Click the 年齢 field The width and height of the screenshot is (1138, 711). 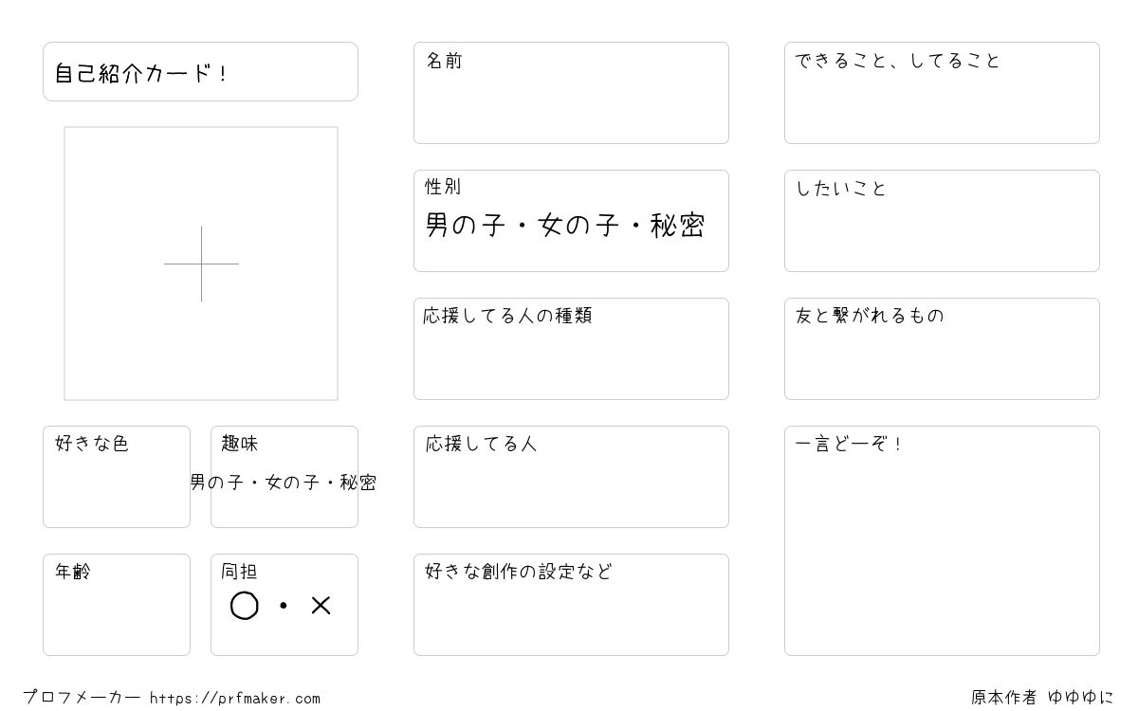pyautogui.click(x=117, y=605)
